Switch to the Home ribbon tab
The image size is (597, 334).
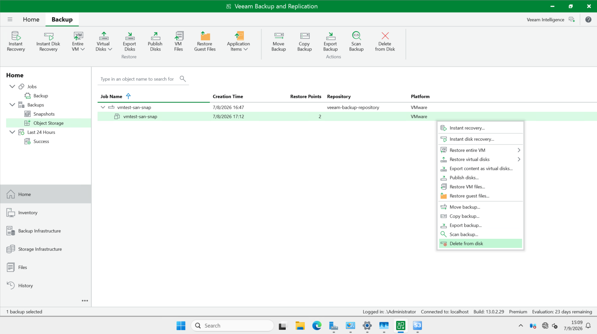coord(31,19)
